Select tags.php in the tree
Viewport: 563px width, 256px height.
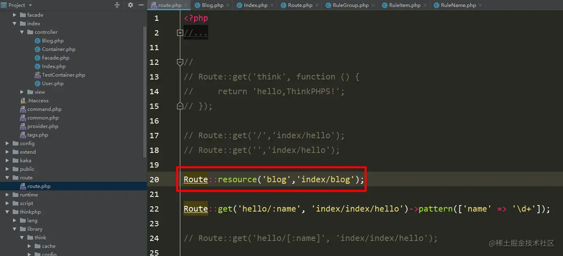[x=38, y=135]
